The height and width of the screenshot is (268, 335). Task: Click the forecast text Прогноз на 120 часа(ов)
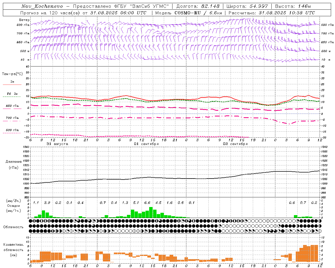click(x=50, y=13)
